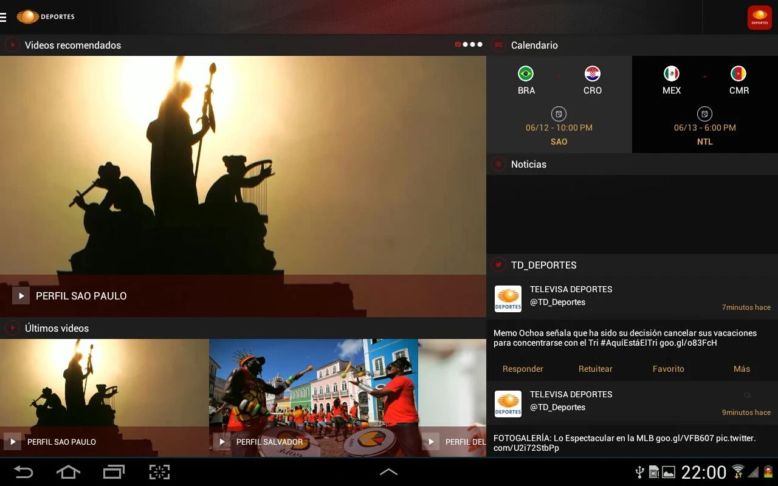This screenshot has width=778, height=486.
Task: Play the featured PERFIL SAO PAULO video
Action: click(21, 296)
